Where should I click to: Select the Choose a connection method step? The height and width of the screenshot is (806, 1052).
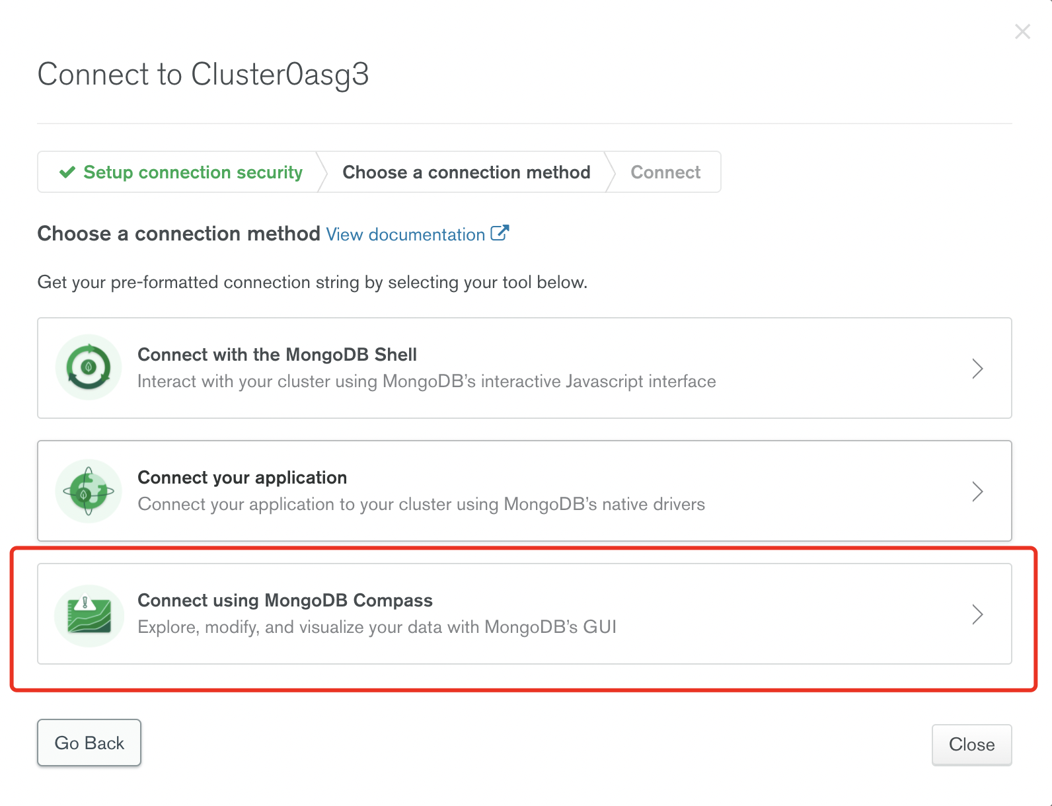tap(466, 172)
